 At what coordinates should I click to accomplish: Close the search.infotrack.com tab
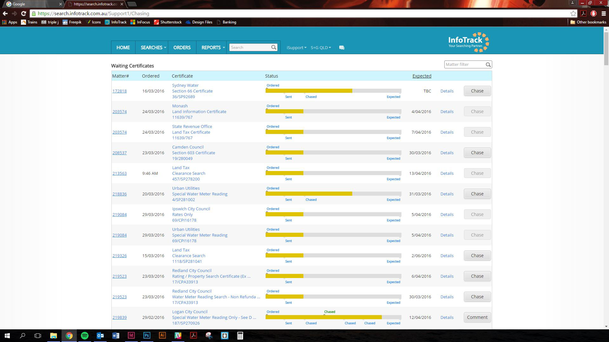pos(122,4)
